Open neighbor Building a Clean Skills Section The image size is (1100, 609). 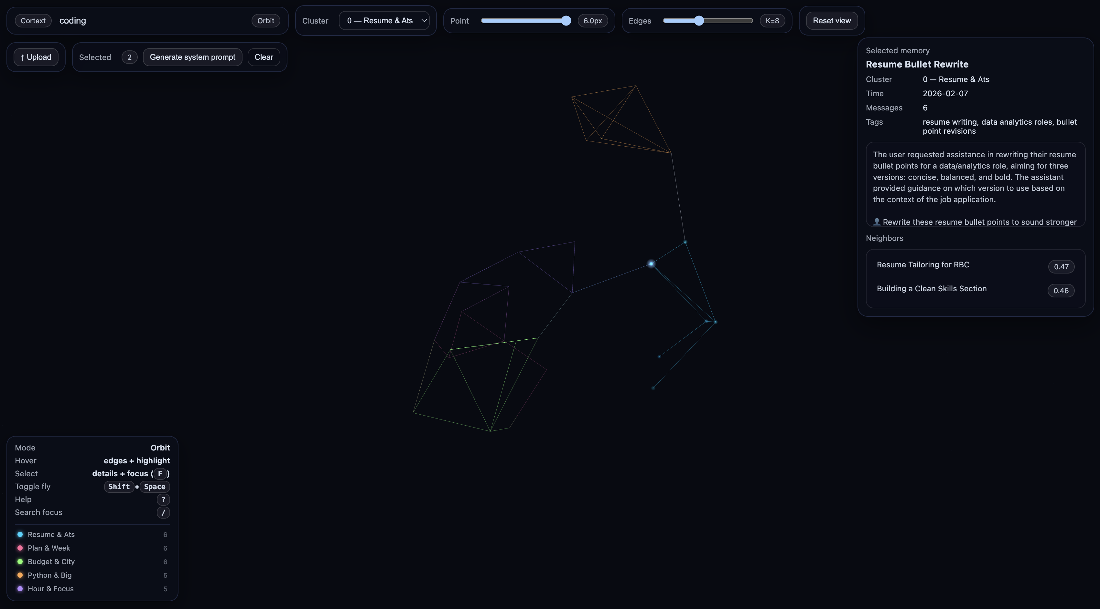click(x=931, y=289)
